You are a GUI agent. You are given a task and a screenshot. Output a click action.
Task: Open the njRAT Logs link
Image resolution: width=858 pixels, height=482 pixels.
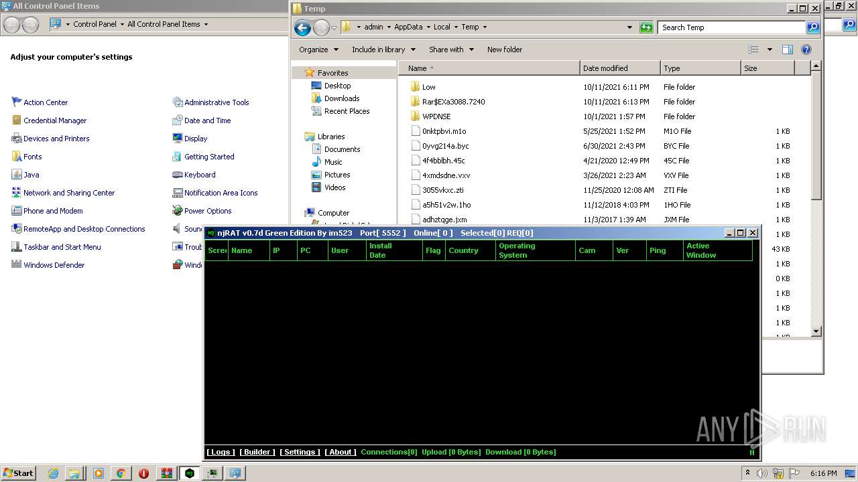[221, 452]
